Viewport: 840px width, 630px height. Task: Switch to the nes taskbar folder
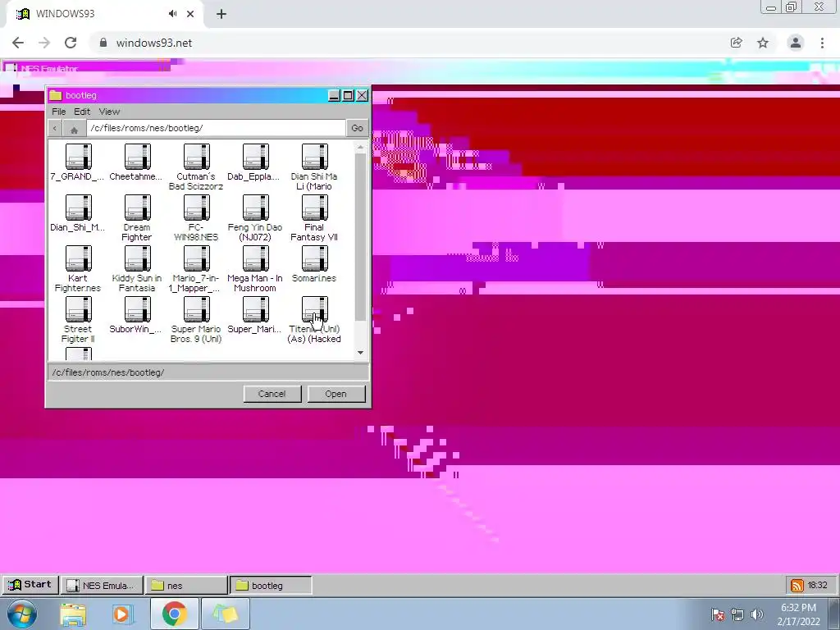tap(186, 586)
